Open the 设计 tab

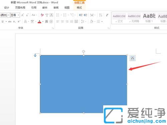tap(7, 8)
